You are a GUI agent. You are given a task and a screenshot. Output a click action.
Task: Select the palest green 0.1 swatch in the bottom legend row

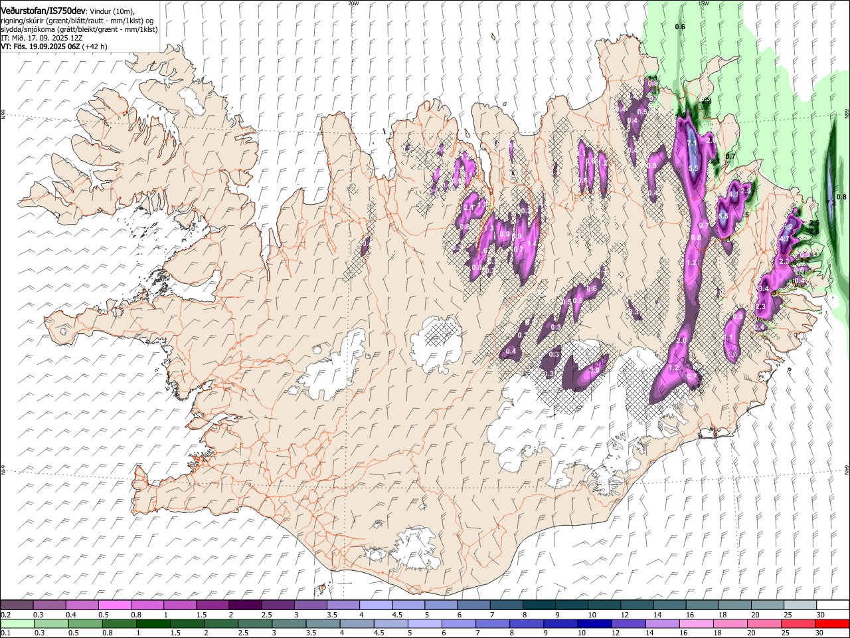coord(17,623)
